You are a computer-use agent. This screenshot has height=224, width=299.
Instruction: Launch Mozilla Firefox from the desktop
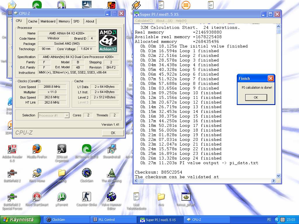point(37,149)
